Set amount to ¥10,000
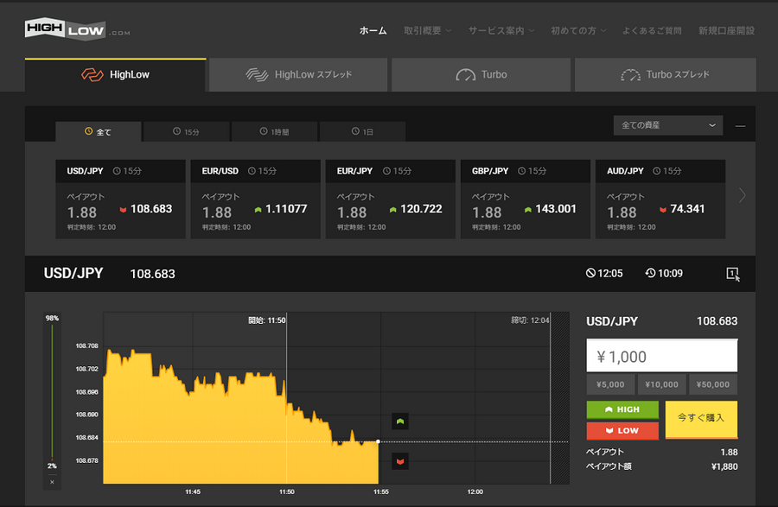Screen dimensions: 778x507 [661, 384]
